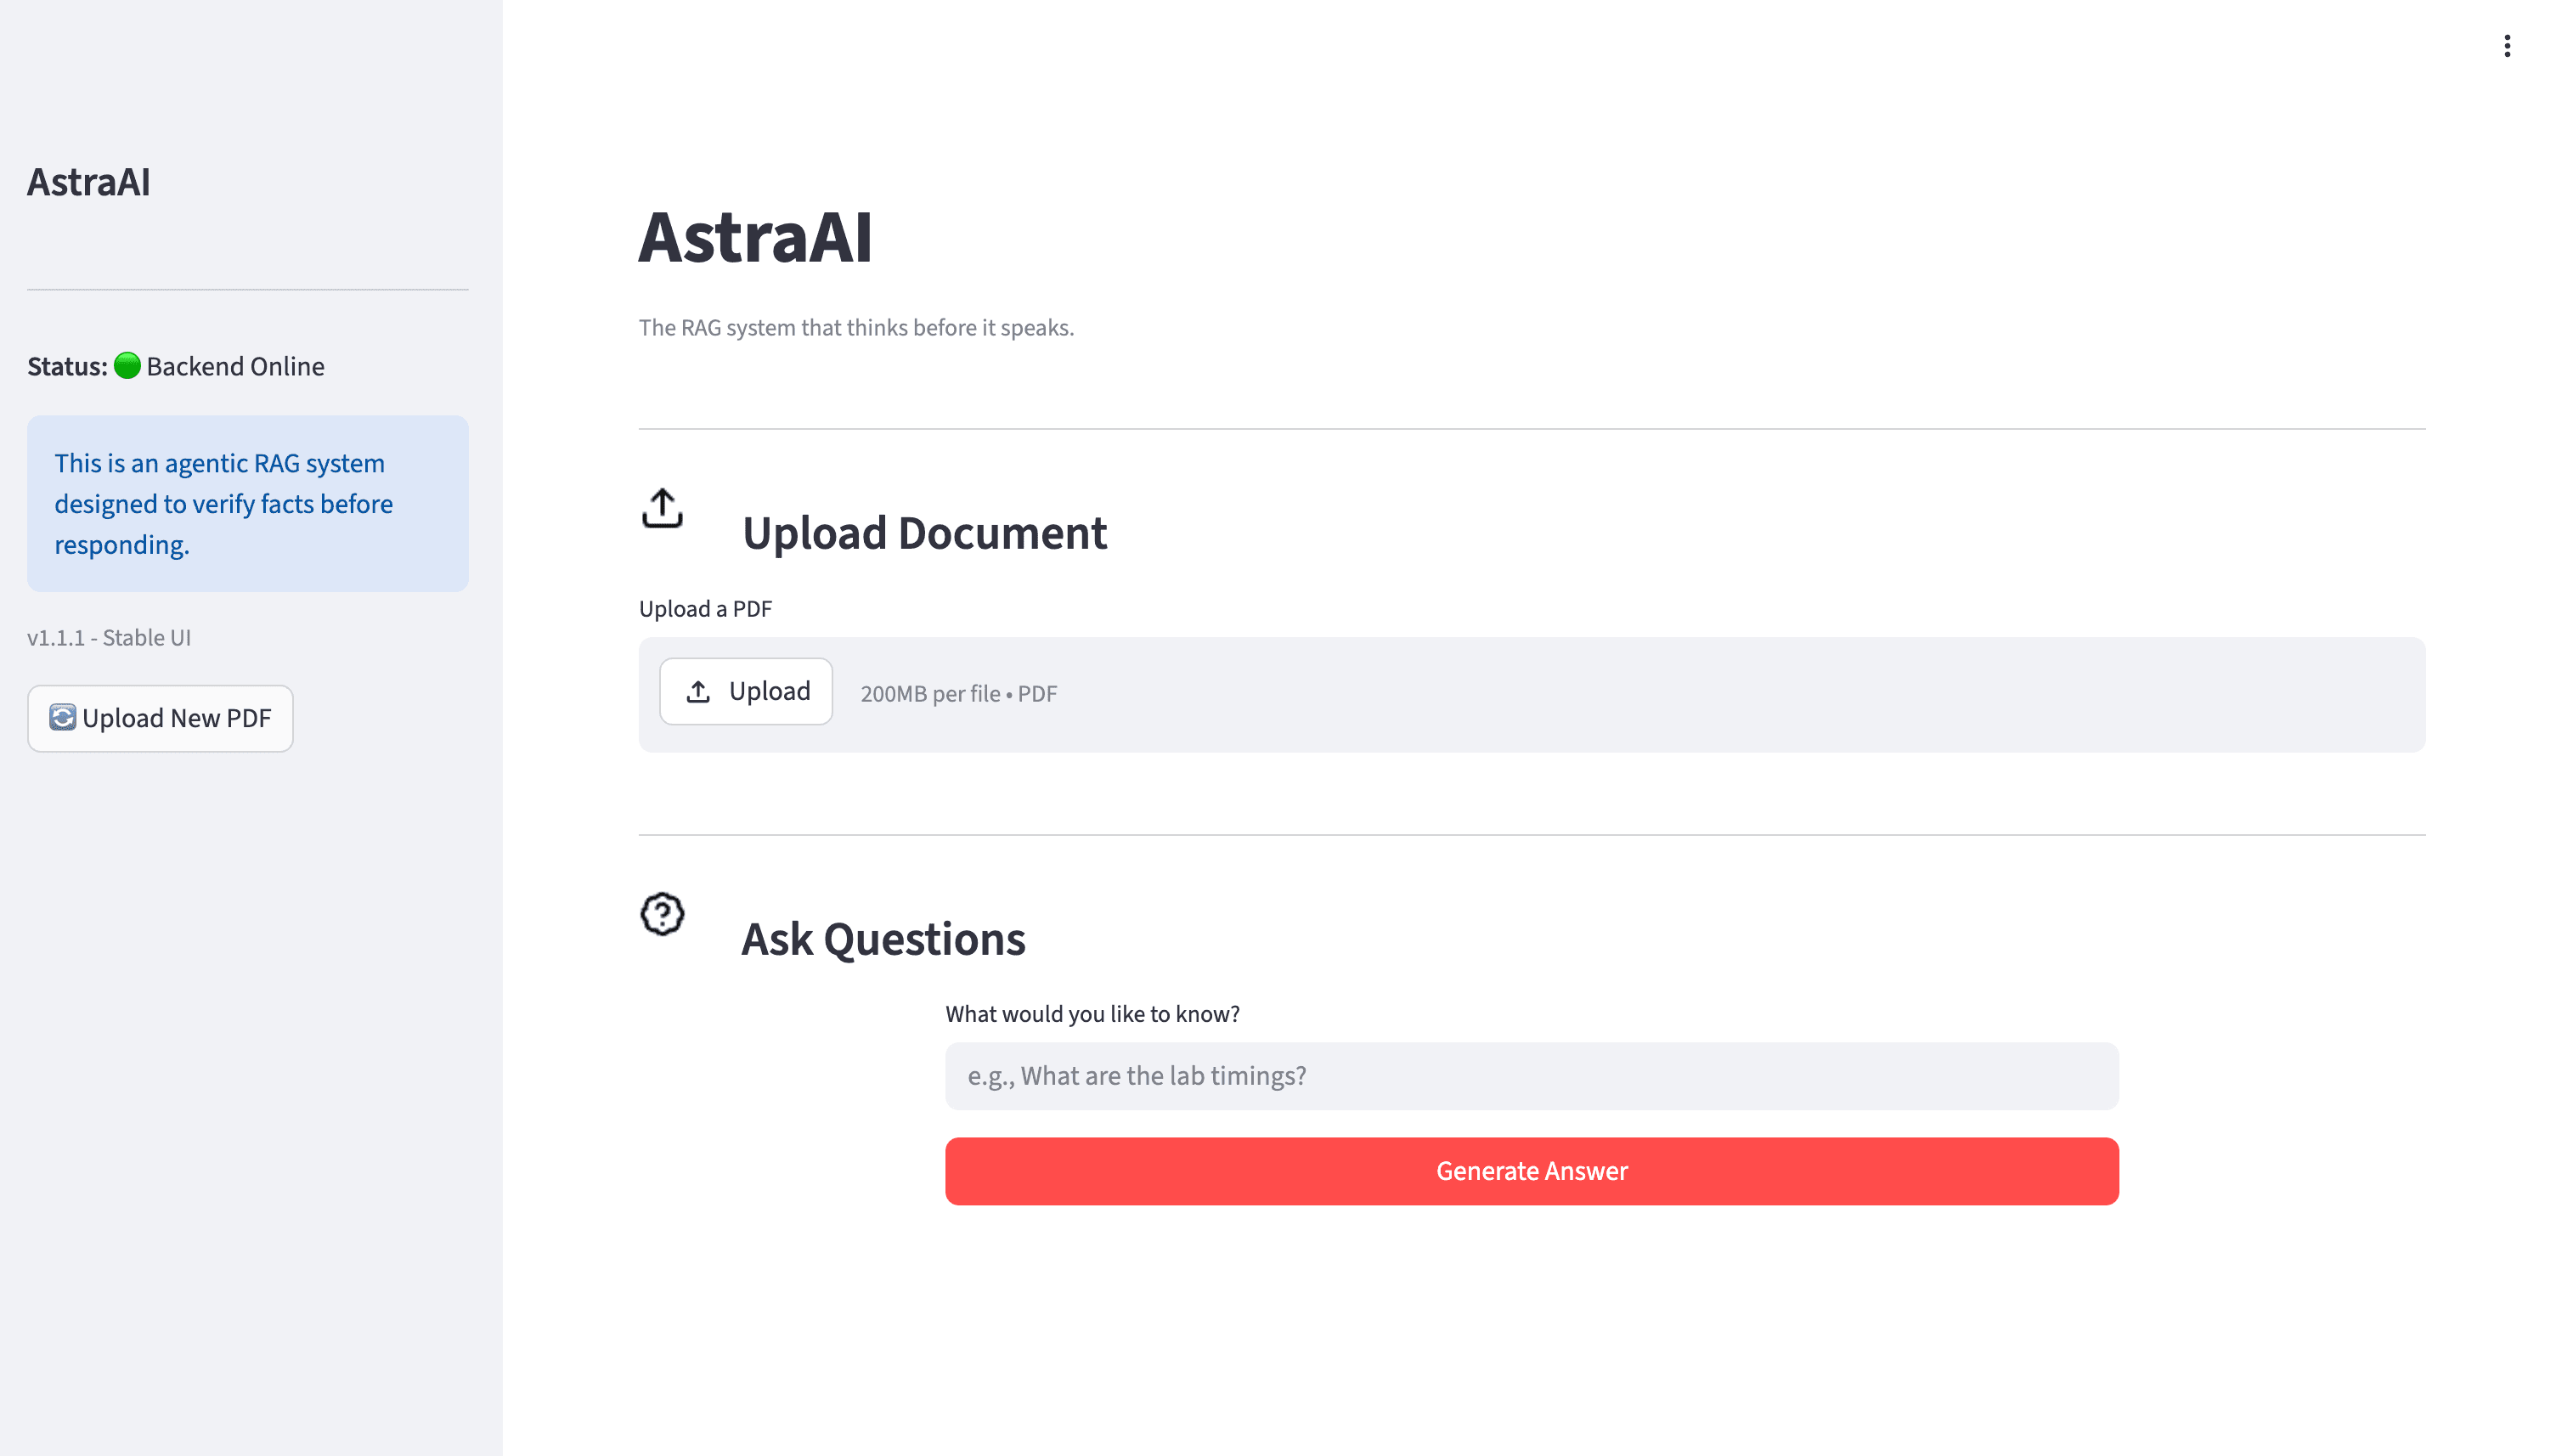Click the v1.1.1 Stable UI version text
Image resolution: width=2562 pixels, height=1456 pixels.
click(x=109, y=637)
